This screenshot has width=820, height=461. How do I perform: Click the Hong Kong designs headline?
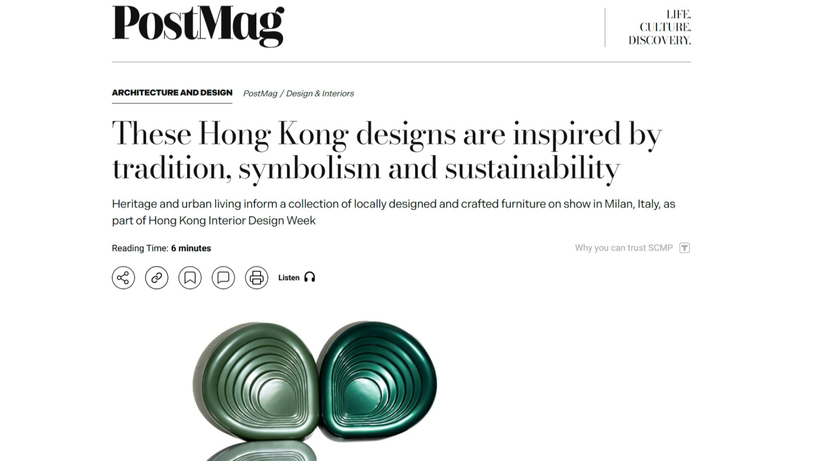tap(386, 151)
